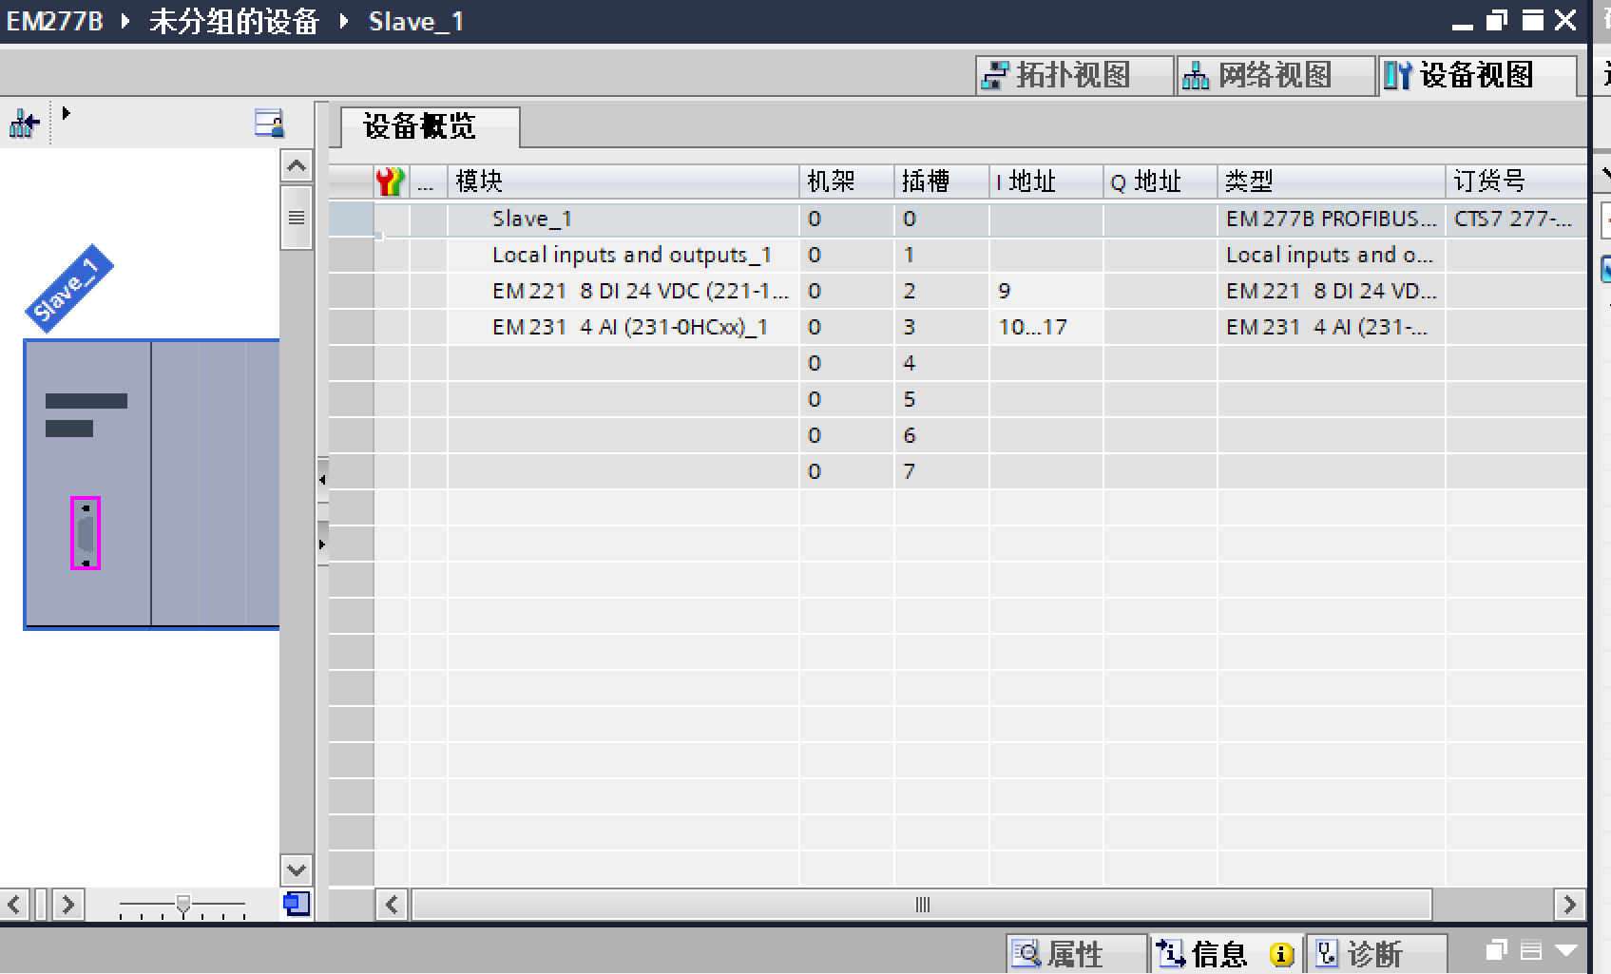Open the 属性 tab in inspector
This screenshot has width=1611, height=974.
tap(1076, 953)
